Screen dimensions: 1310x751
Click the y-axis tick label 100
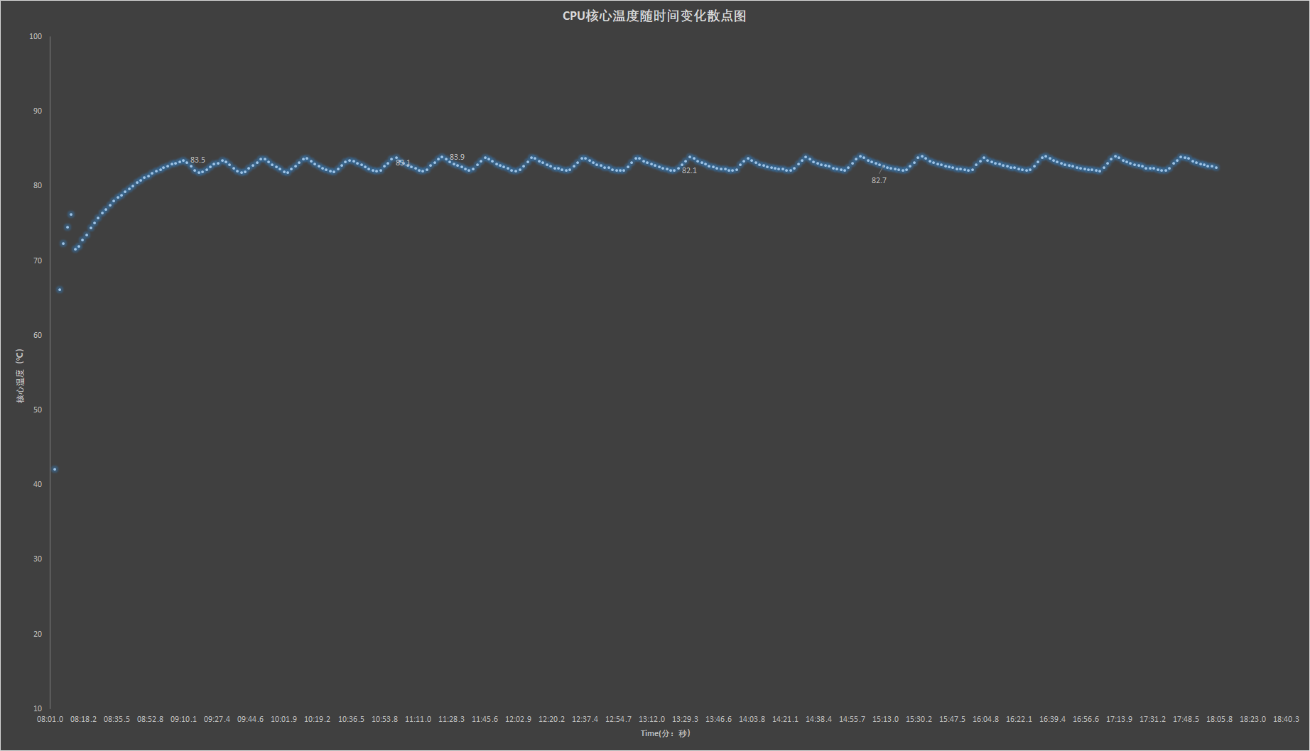click(36, 36)
